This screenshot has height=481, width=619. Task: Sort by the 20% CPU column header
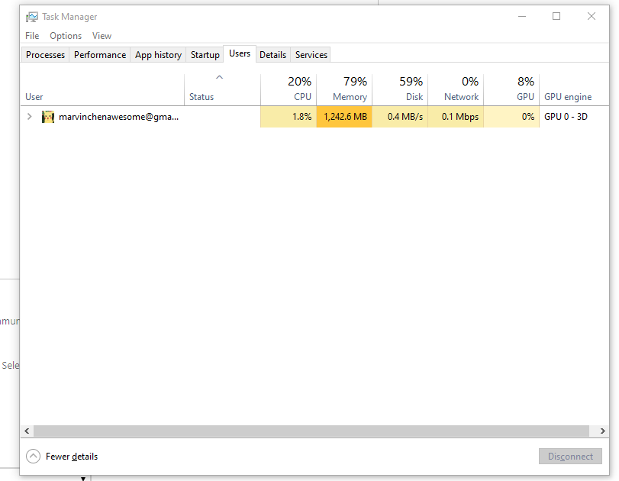pyautogui.click(x=289, y=89)
